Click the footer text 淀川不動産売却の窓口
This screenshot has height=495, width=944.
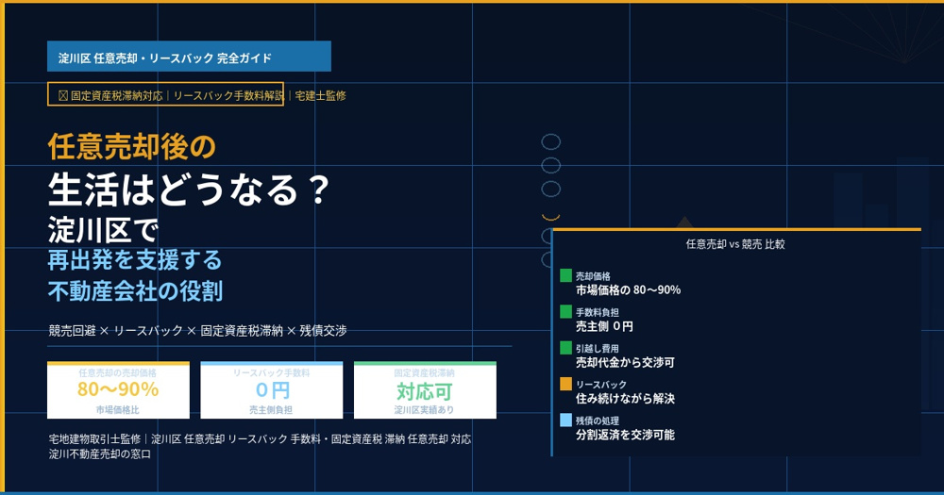(100, 454)
